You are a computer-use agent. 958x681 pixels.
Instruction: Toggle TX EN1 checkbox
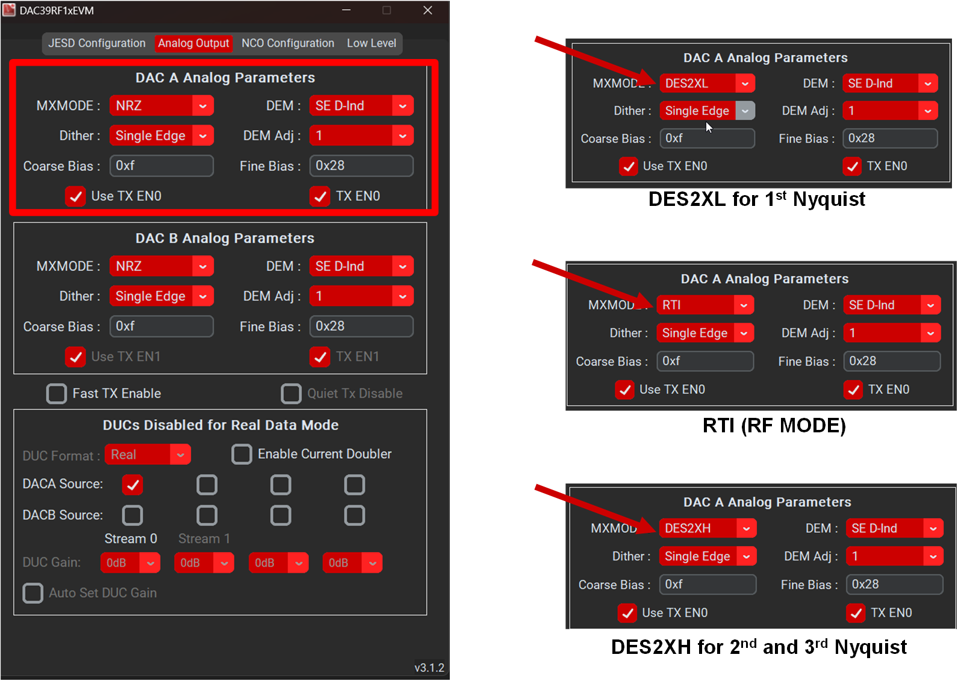[320, 357]
